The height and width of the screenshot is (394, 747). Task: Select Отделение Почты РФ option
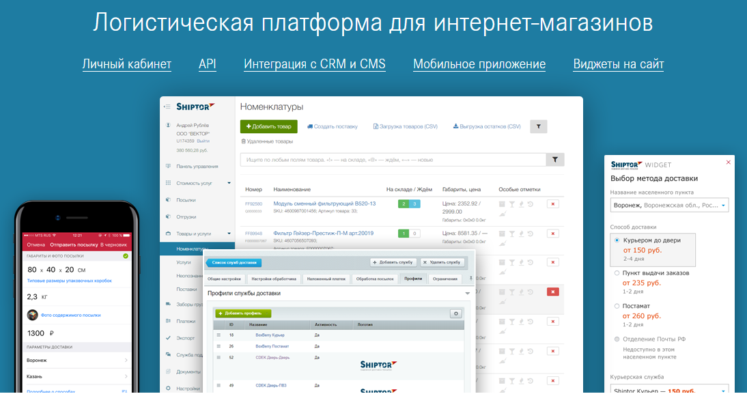click(617, 339)
